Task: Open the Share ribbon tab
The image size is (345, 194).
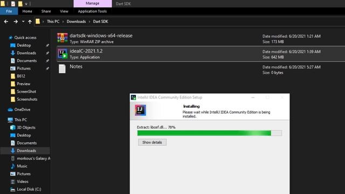Action: 46,11
